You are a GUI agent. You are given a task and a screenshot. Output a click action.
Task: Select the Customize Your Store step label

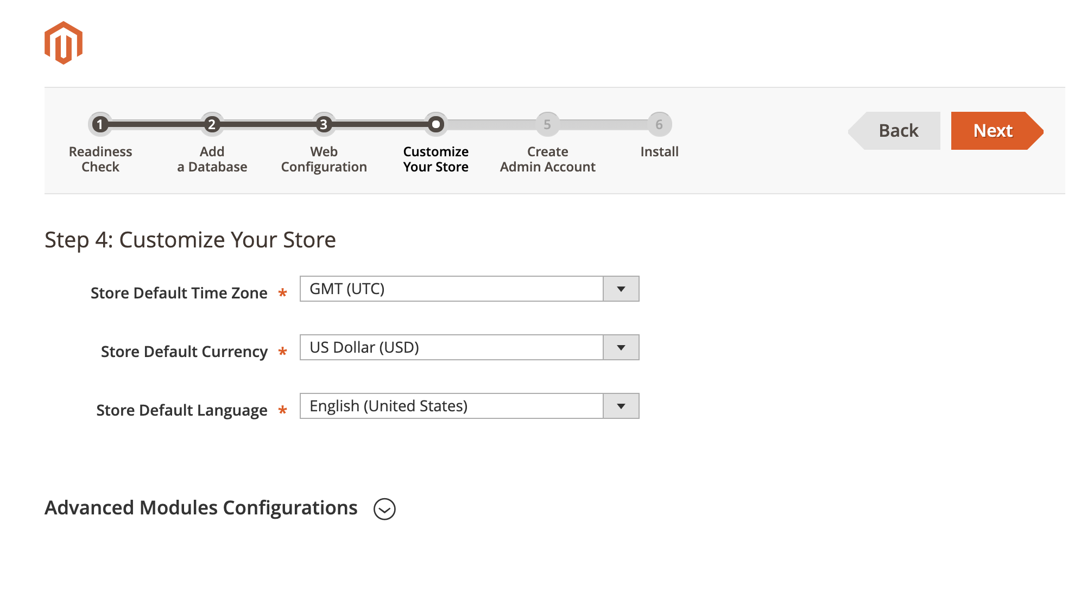(435, 159)
